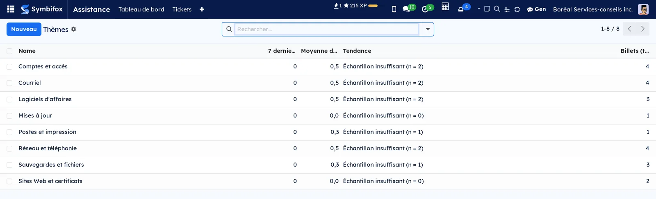Open the sliders settings icon
Image resolution: width=656 pixels, height=199 pixels.
[x=507, y=9]
